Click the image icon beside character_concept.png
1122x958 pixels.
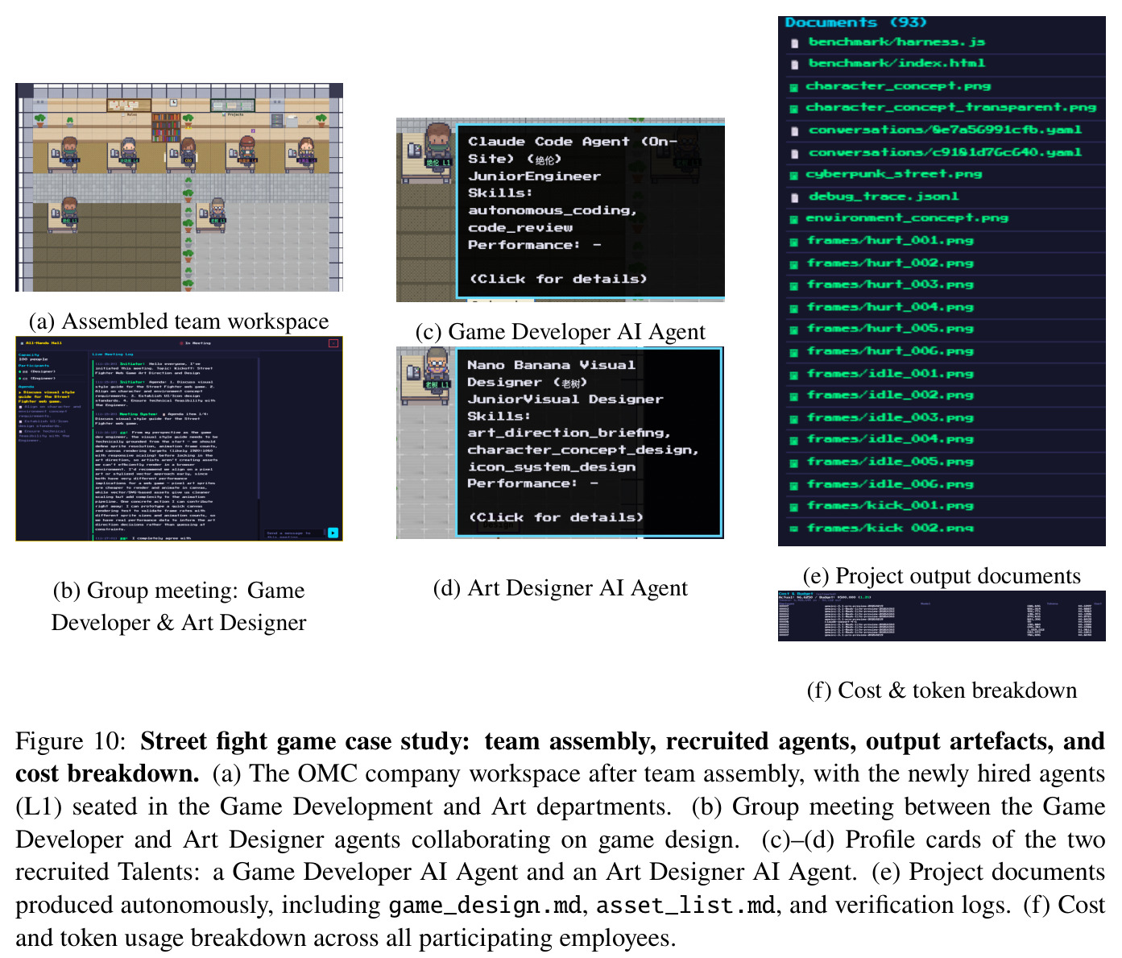[x=793, y=86]
